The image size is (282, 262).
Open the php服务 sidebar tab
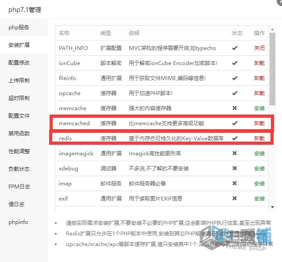[24, 27]
